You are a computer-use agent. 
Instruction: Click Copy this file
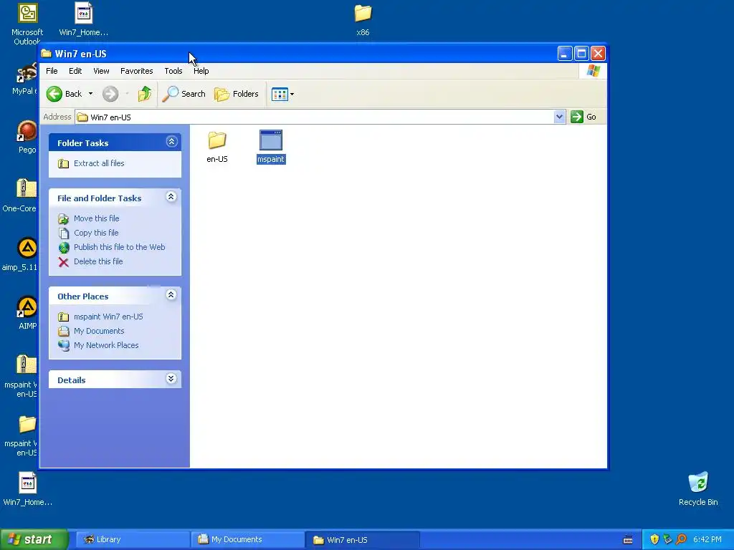(96, 233)
